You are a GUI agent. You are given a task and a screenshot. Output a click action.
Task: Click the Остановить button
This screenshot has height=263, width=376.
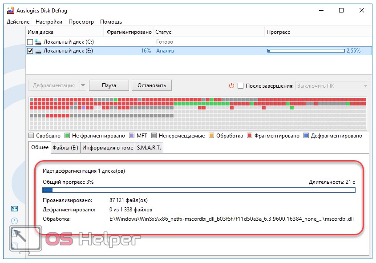coord(152,85)
